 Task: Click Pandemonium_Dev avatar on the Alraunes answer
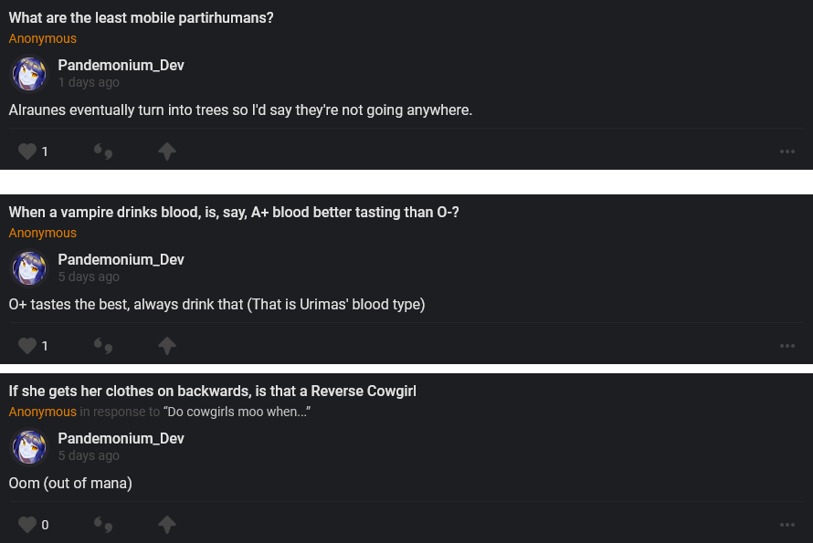[x=29, y=74]
